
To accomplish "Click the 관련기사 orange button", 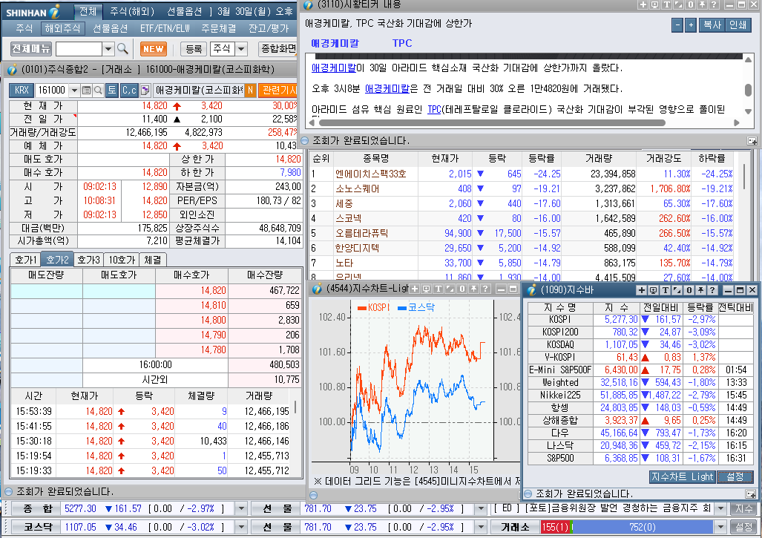I will (278, 90).
